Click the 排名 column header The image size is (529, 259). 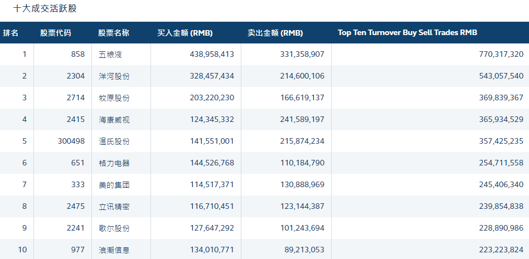click(11, 33)
